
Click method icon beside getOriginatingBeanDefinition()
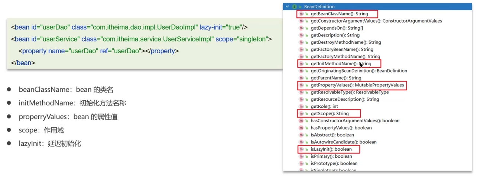click(301, 71)
